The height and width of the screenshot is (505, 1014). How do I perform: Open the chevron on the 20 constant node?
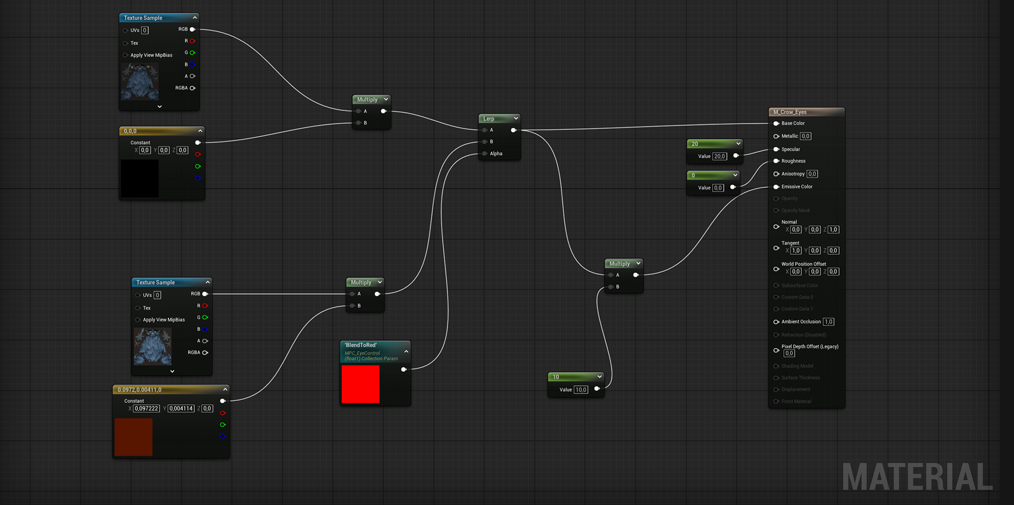[x=738, y=144]
